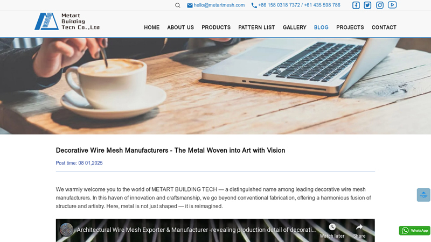Click the Facebook icon in header

[x=356, y=5]
